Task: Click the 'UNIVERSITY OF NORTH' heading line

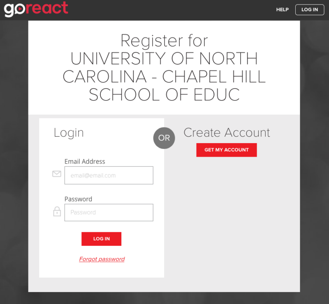Action: (164, 59)
